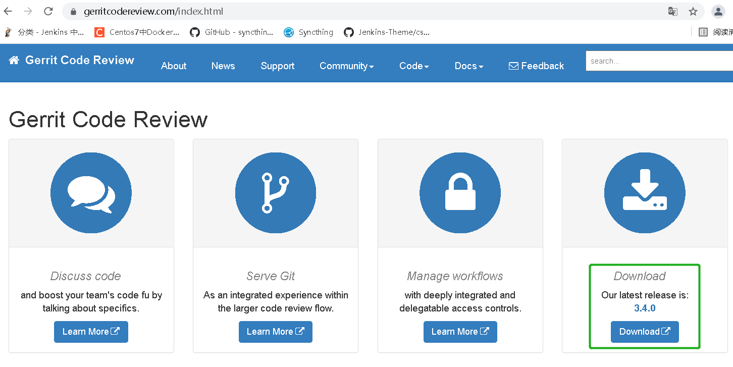733x367 pixels.
Task: Click the Serve Git branch icon
Action: tap(276, 193)
